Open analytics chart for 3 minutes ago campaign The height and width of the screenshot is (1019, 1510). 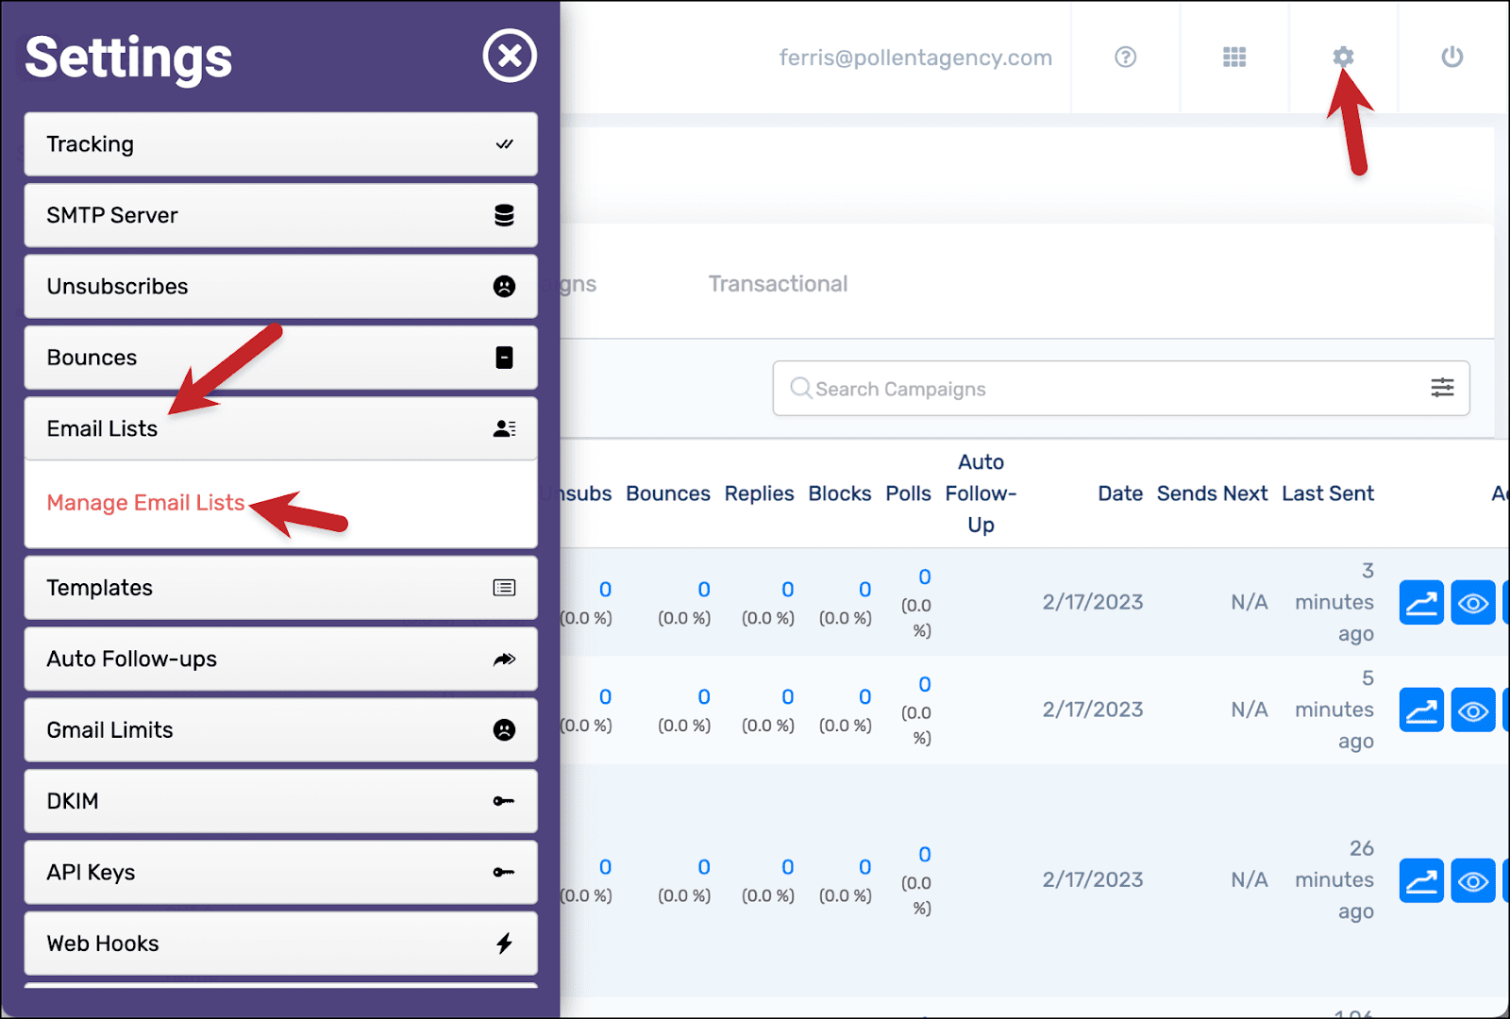coord(1421,603)
